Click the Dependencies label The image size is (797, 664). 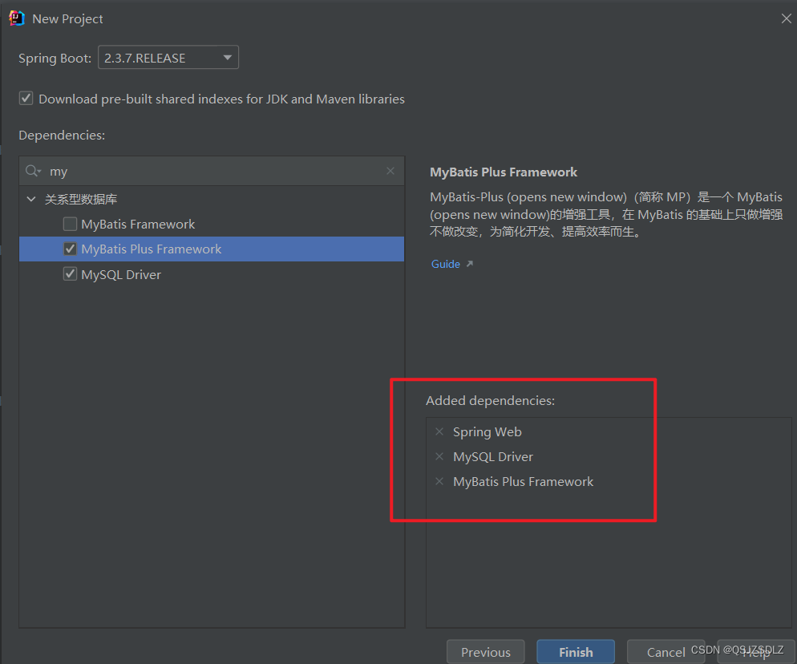coord(62,135)
